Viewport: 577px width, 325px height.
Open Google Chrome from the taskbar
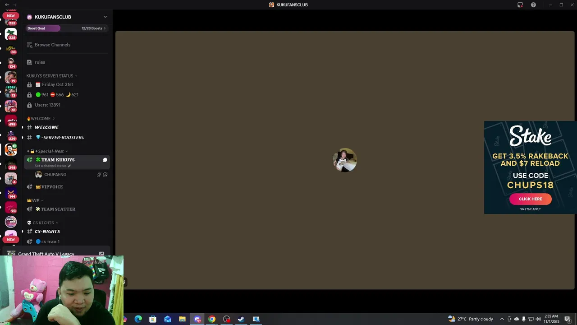coord(212,319)
